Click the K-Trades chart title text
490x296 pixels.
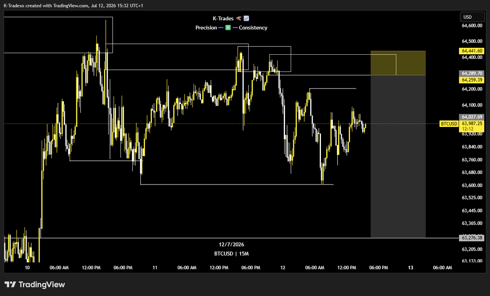click(x=231, y=18)
